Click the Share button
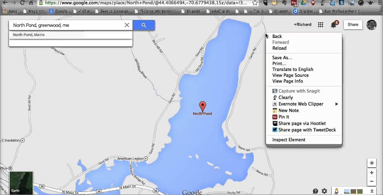The height and width of the screenshot is (195, 383). pyautogui.click(x=353, y=25)
